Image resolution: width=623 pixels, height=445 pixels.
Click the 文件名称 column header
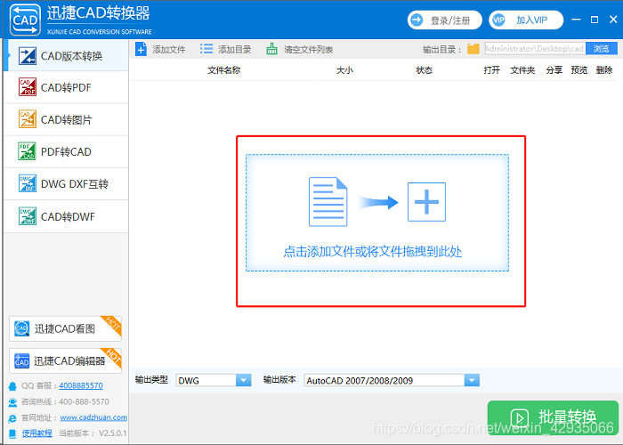(224, 70)
